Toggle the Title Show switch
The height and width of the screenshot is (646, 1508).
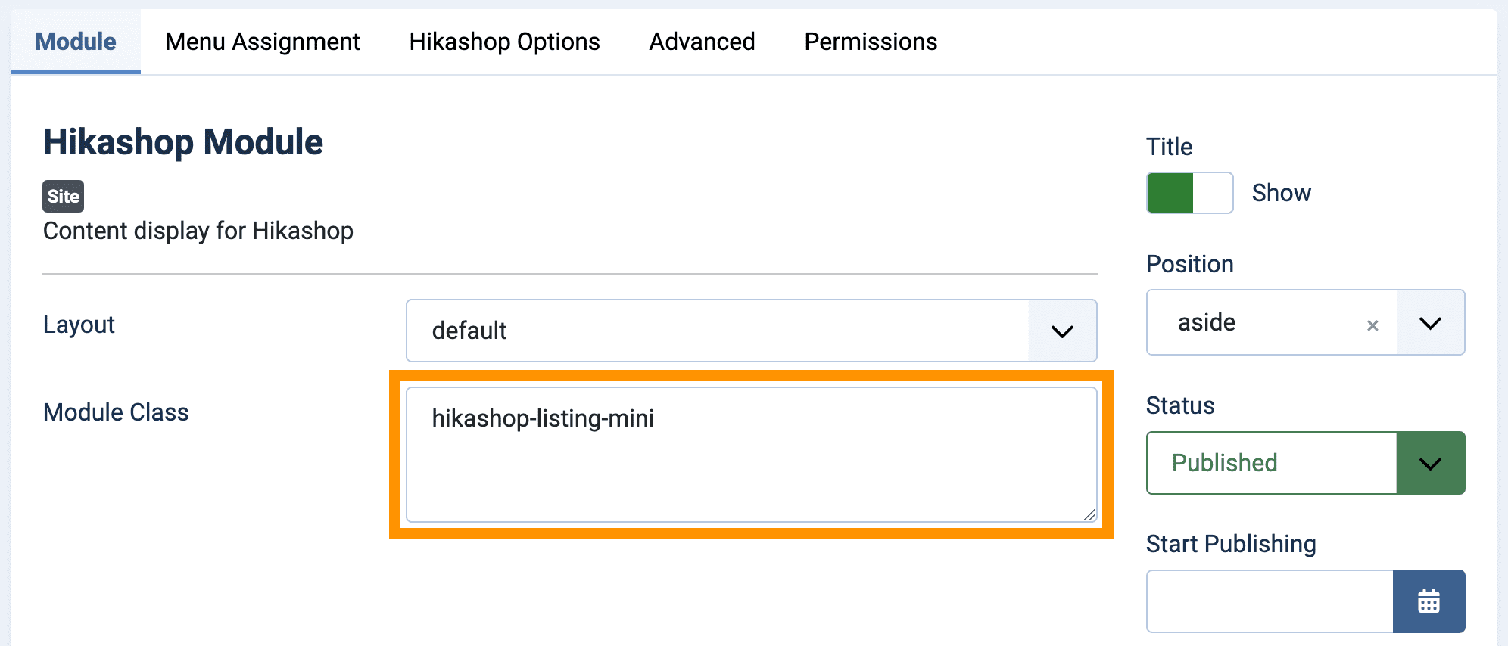[1190, 193]
